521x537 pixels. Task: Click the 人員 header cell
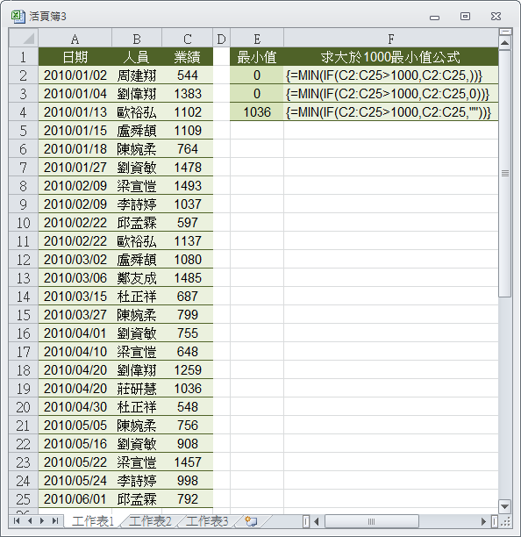pyautogui.click(x=137, y=57)
